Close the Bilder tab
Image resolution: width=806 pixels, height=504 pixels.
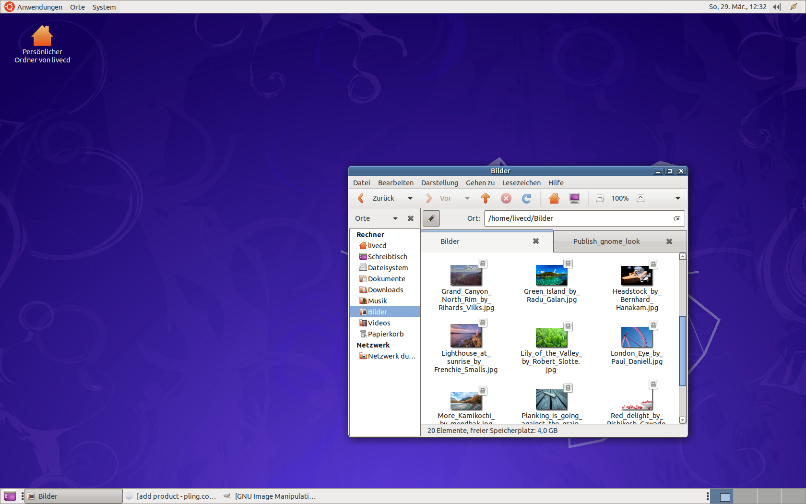[536, 241]
